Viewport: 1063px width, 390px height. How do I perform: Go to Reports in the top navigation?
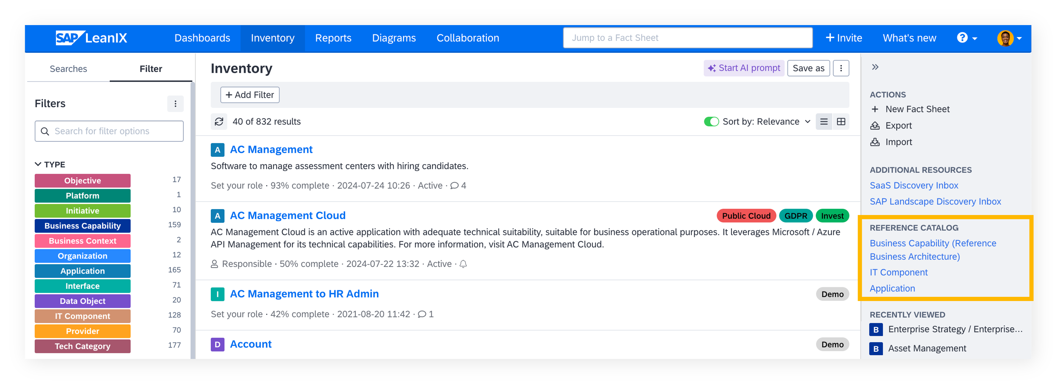point(333,38)
